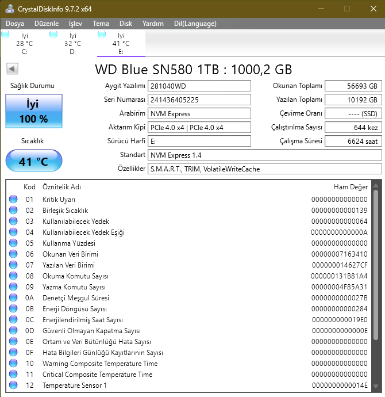Click the status orb for Okuma Komutu Sayısı
Image resolution: width=385 pixels, height=397 pixels.
(13, 276)
